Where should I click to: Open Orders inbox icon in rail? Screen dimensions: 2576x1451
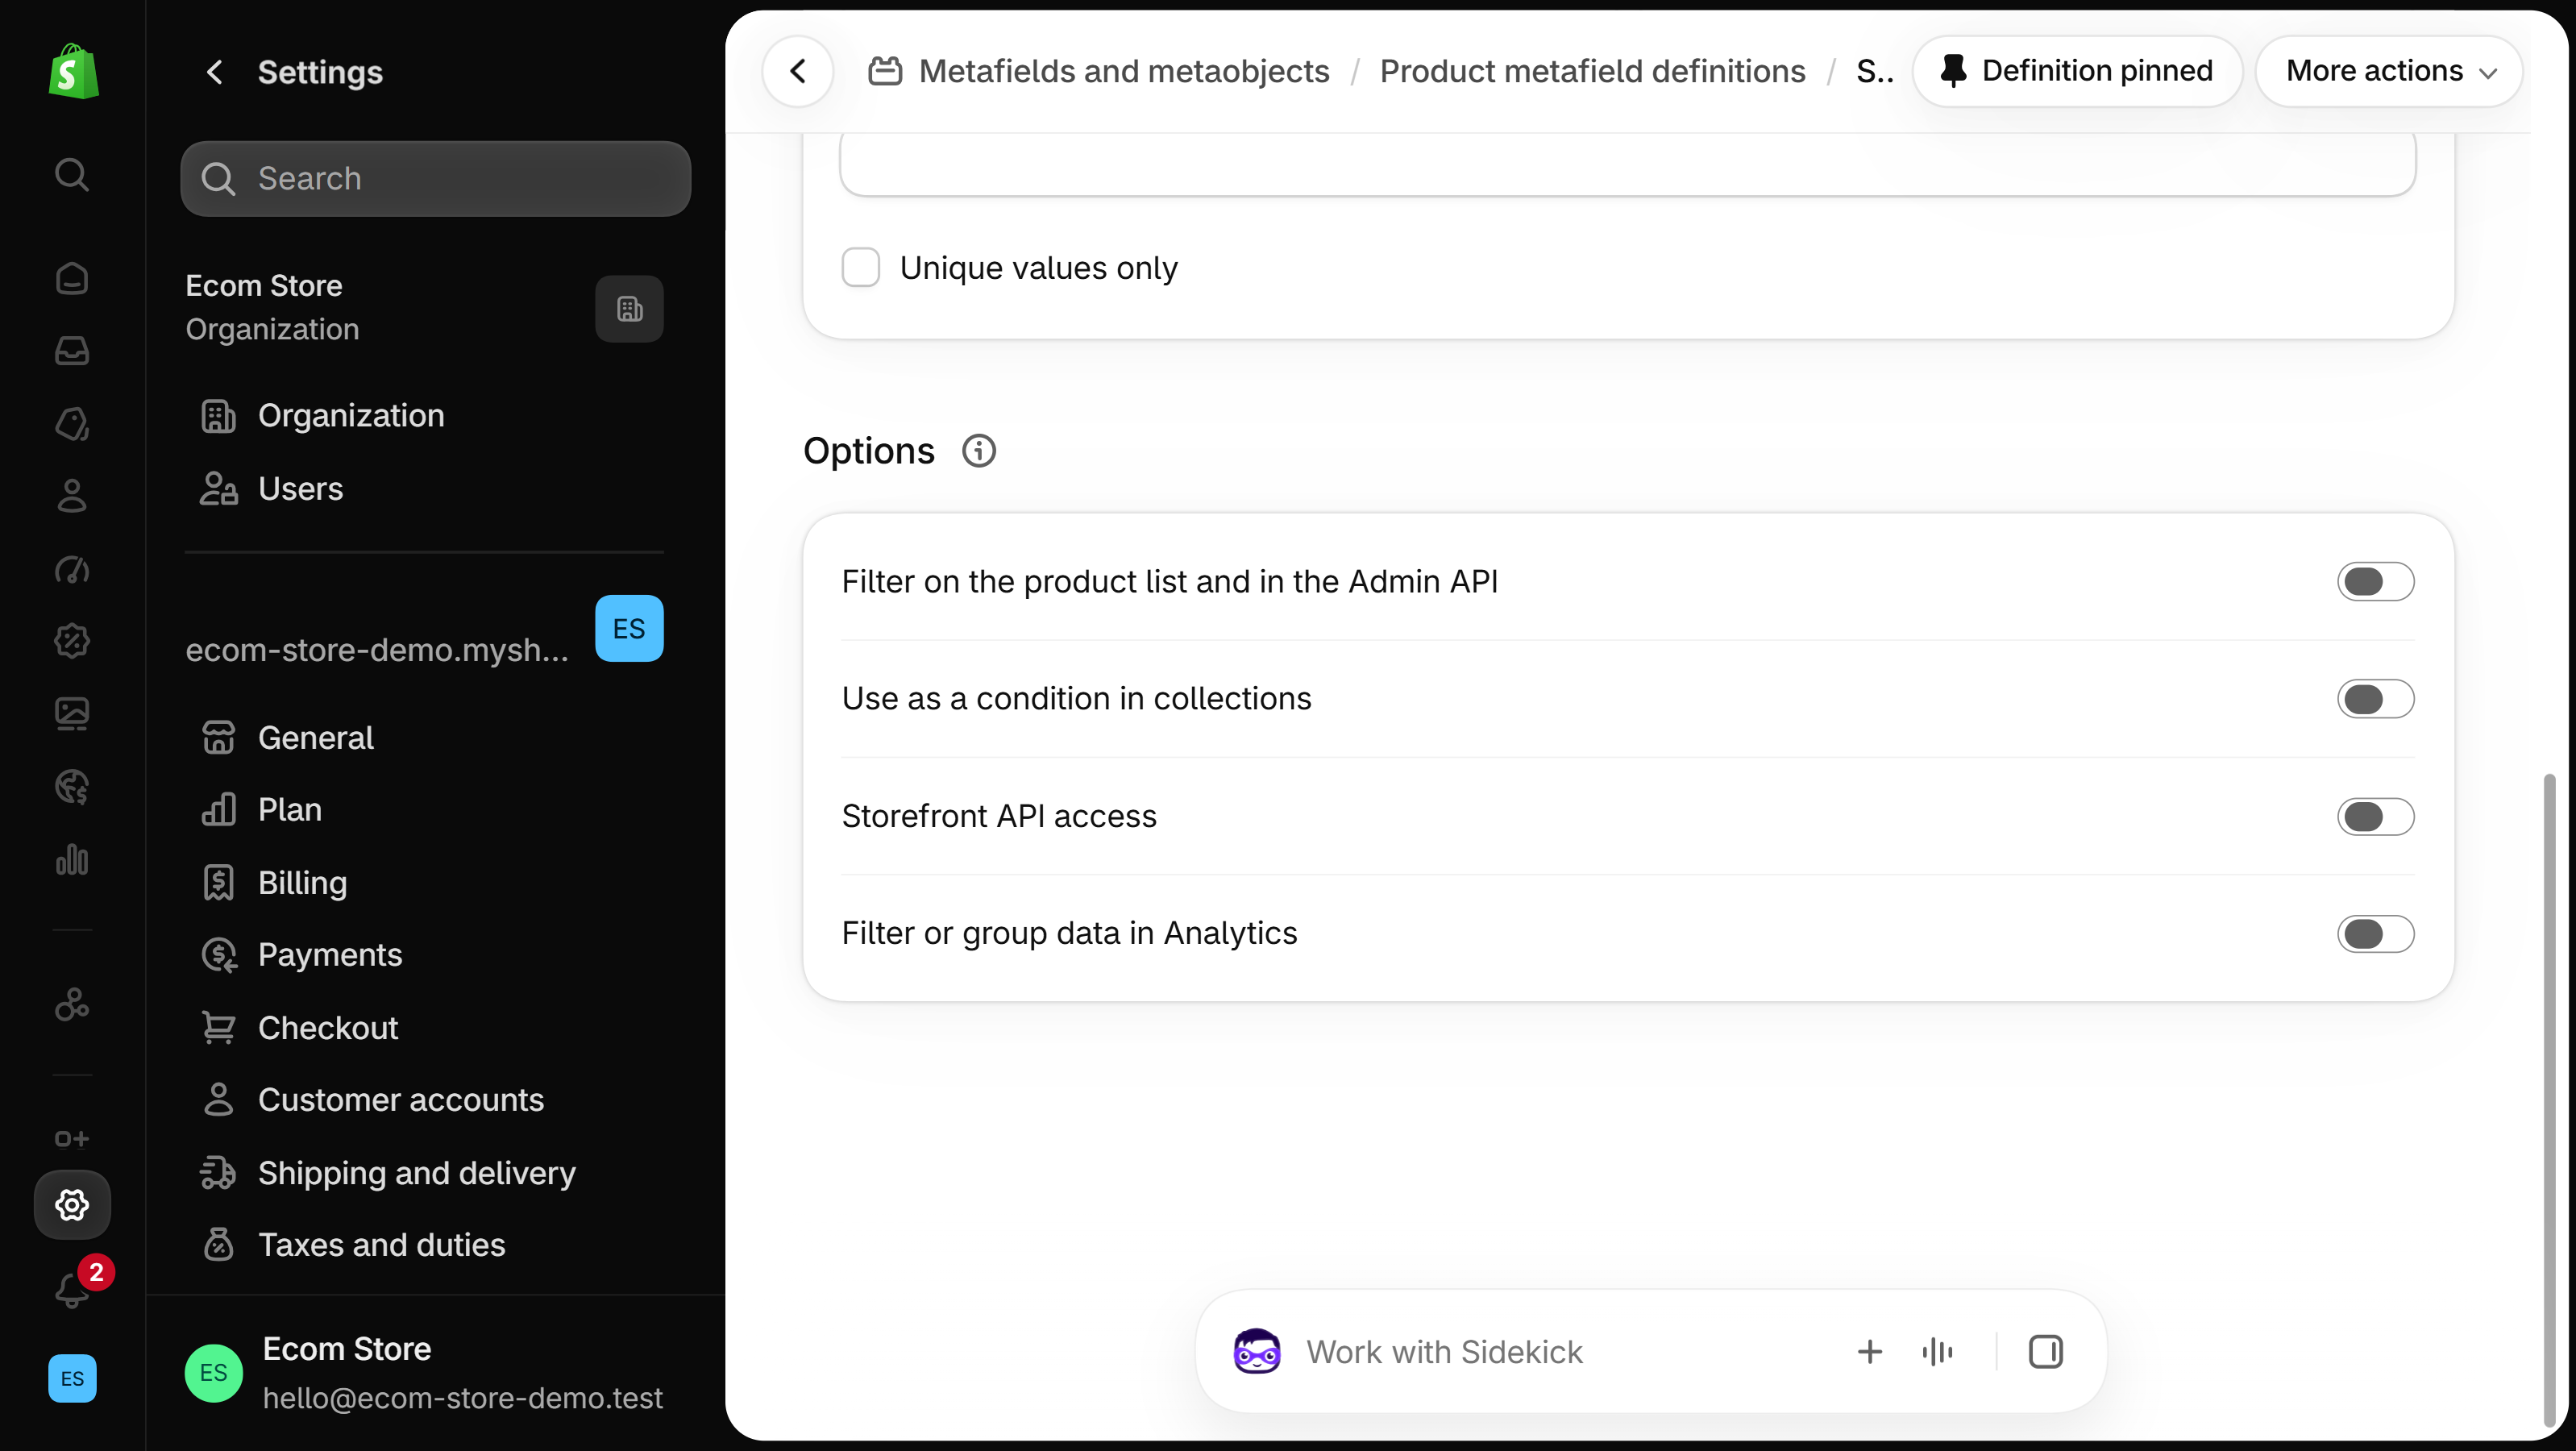tap(72, 351)
